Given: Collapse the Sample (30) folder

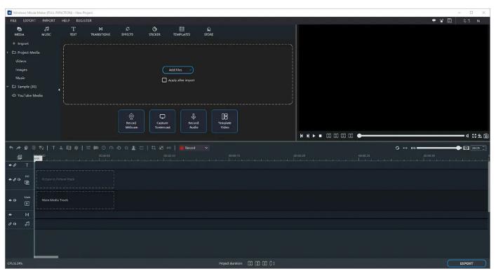Looking at the screenshot, I should [8, 87].
